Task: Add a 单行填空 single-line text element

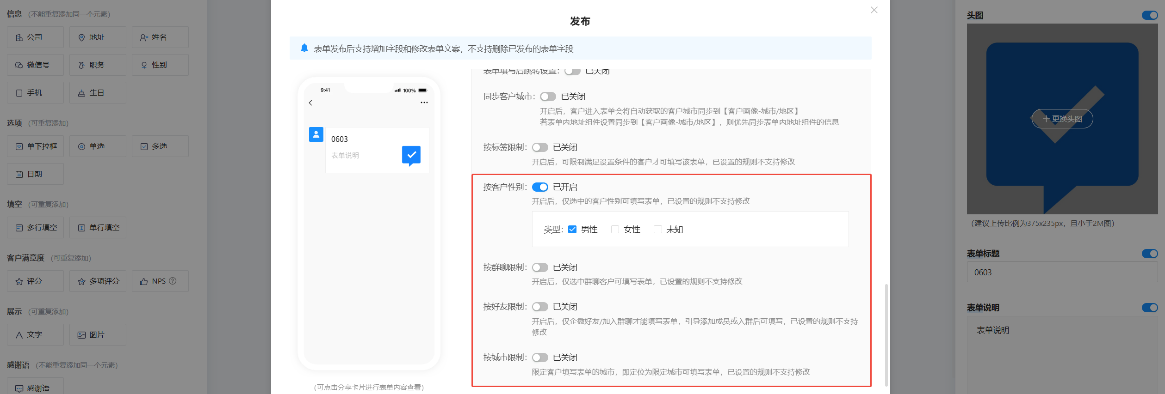Action: pyautogui.click(x=98, y=228)
